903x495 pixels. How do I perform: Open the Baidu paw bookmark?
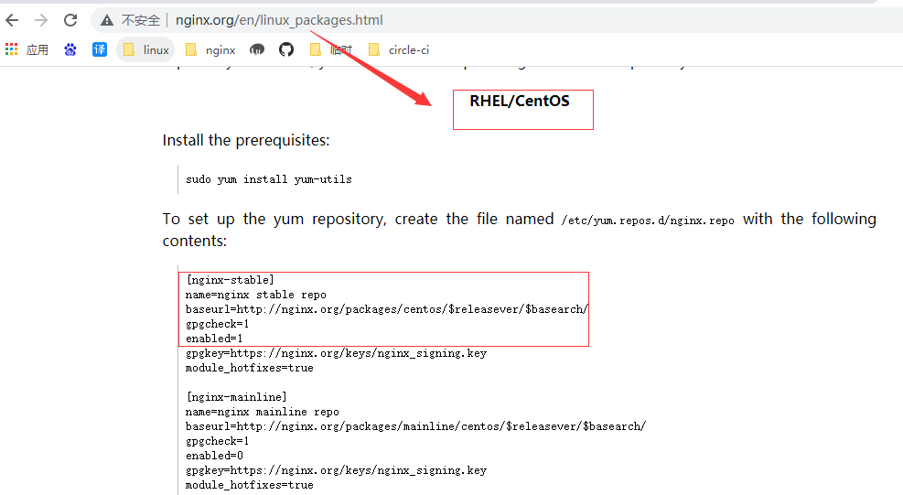click(70, 50)
